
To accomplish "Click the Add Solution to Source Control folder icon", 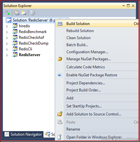I will point(60,114).
